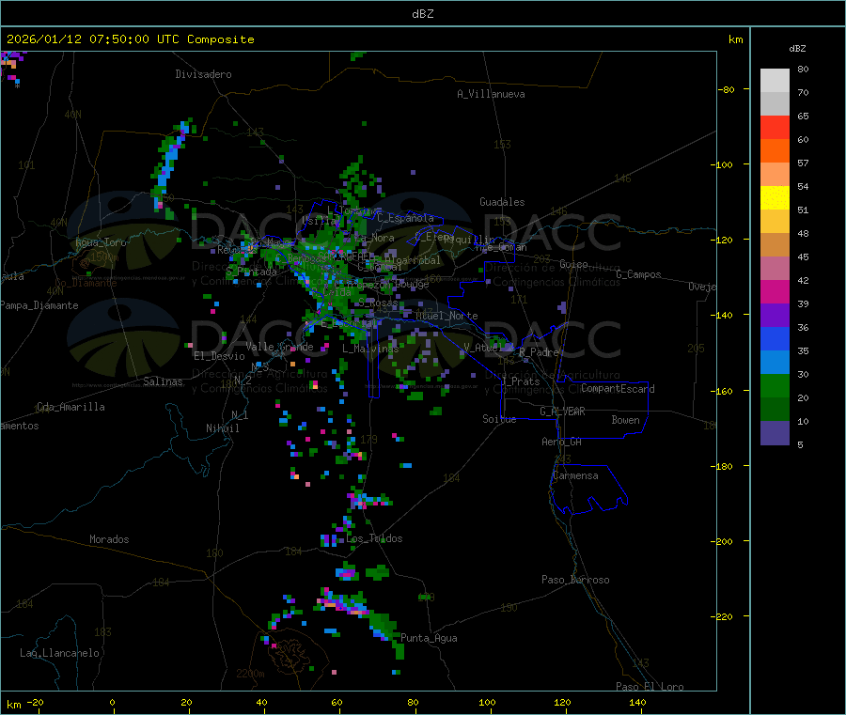This screenshot has width=846, height=715.
Task: Click the slate violet 10 dBZ swatch
Action: (775, 433)
